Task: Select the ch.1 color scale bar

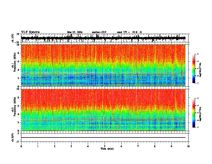Action: click(194, 69)
